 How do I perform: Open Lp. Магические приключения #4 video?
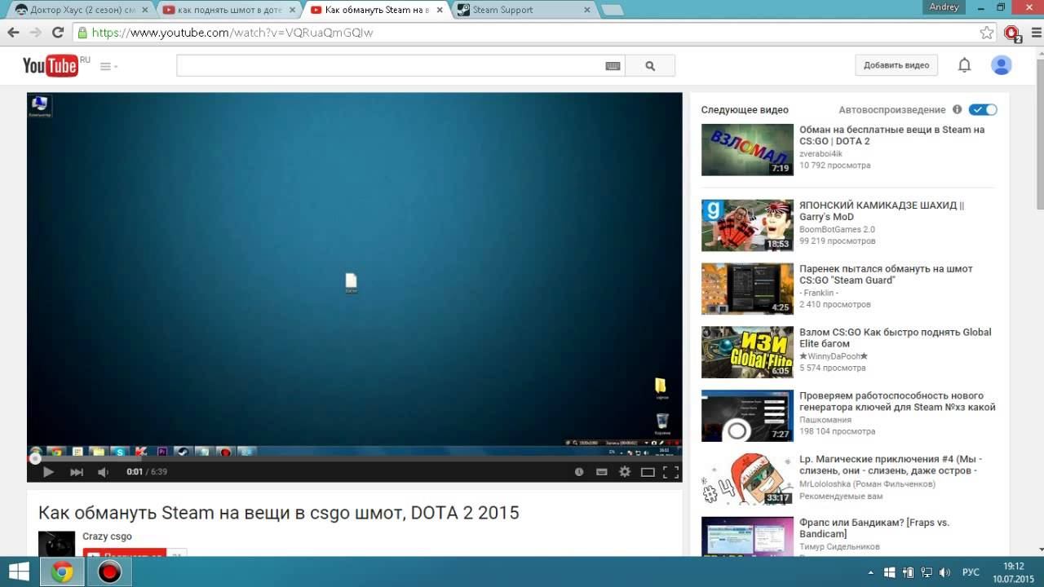point(891,465)
